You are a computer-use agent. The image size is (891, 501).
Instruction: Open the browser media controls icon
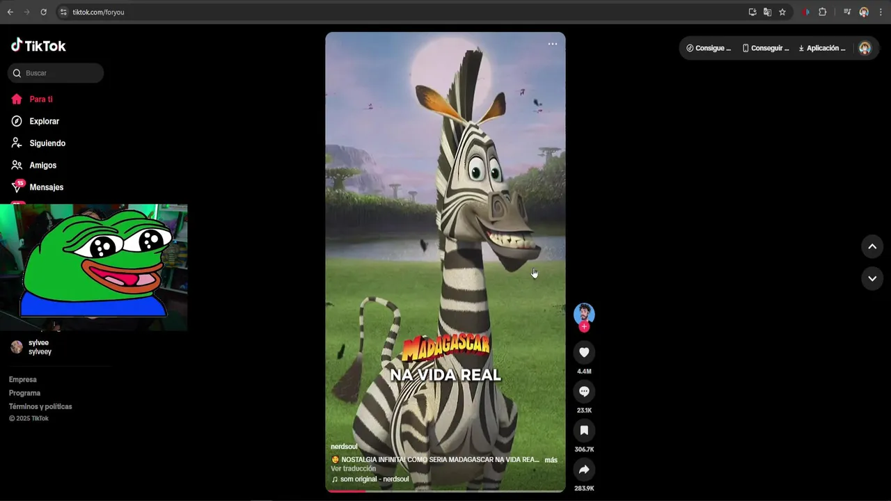(847, 12)
